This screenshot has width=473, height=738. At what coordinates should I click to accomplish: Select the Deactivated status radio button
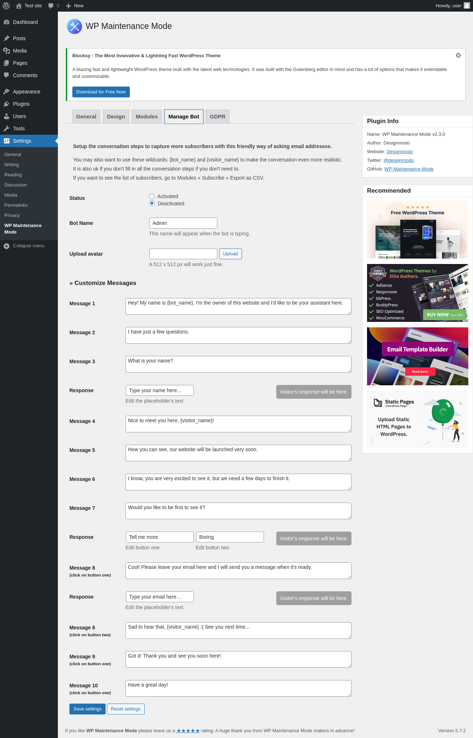tap(152, 204)
